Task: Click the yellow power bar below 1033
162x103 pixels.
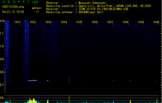Action: pyautogui.click(x=48, y=101)
